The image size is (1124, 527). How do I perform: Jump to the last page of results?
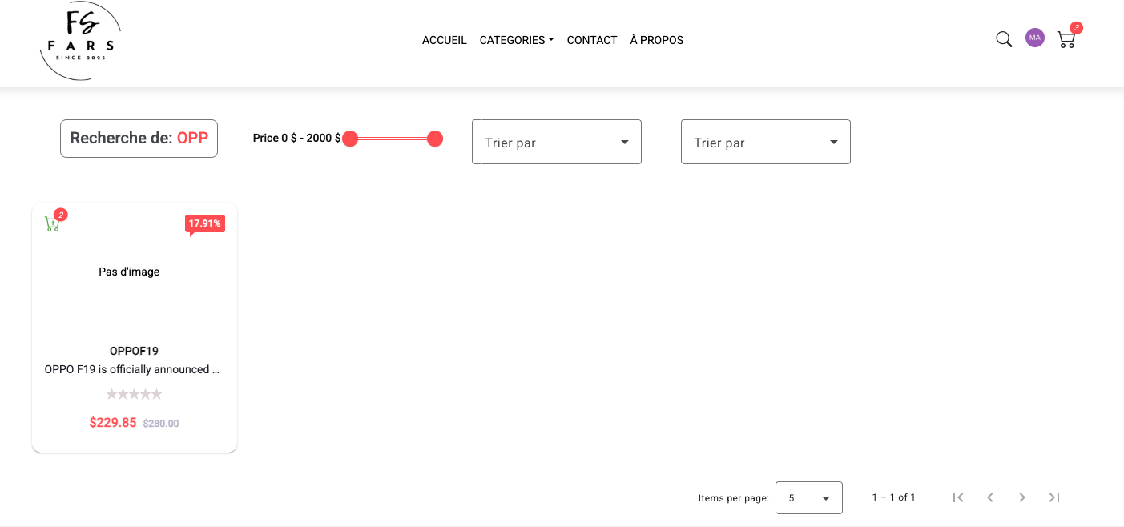1053,497
